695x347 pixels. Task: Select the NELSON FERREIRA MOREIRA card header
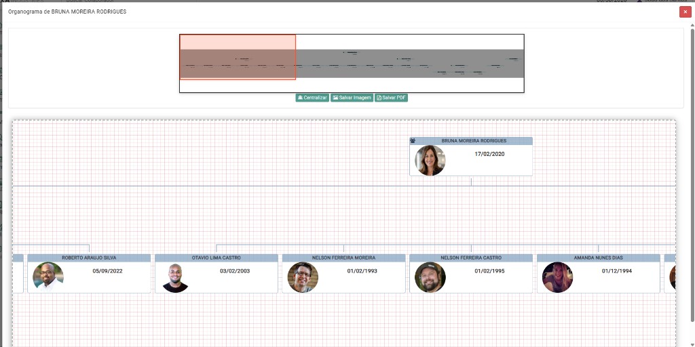pyautogui.click(x=343, y=258)
